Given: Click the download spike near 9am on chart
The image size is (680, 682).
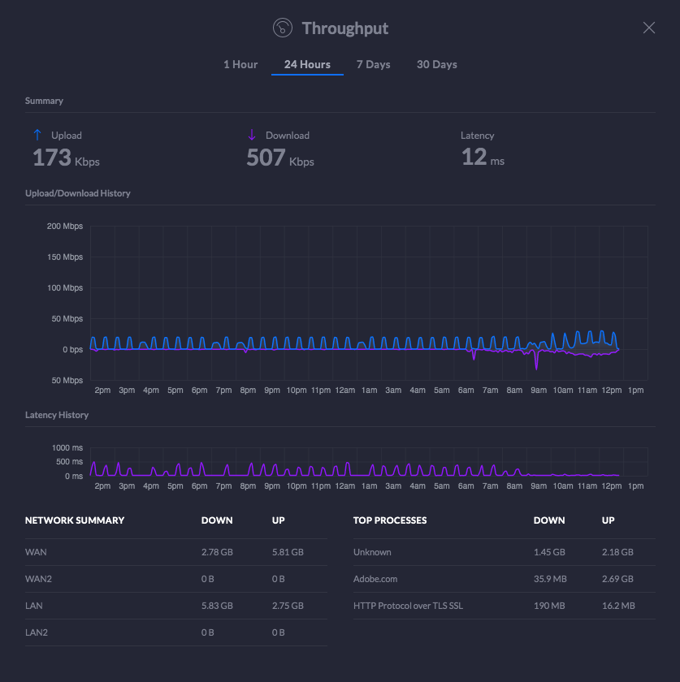Looking at the screenshot, I should (536, 365).
